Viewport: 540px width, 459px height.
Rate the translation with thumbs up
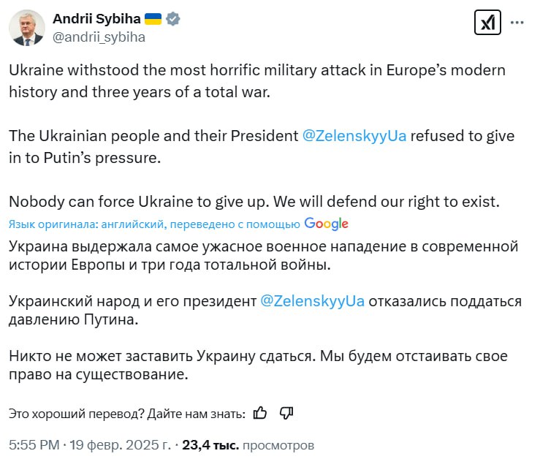pos(259,414)
